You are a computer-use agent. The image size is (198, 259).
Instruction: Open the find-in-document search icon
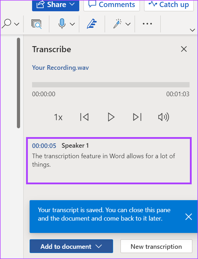point(36,24)
